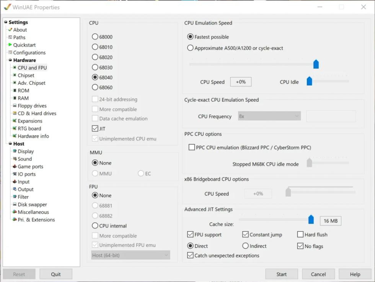Click the Sound speaker icon
This screenshot has width=375, height=282.
(15, 159)
